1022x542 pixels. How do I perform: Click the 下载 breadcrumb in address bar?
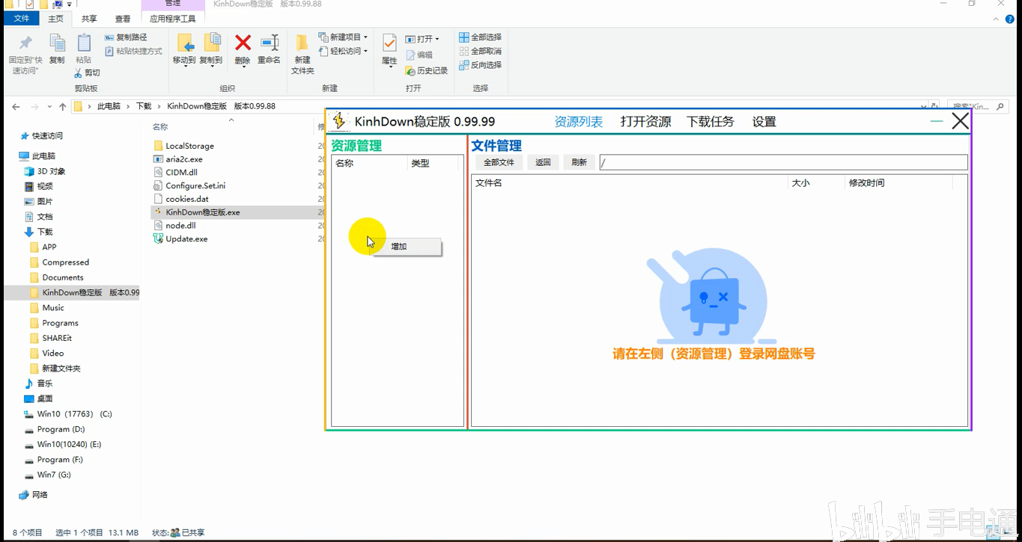[144, 106]
